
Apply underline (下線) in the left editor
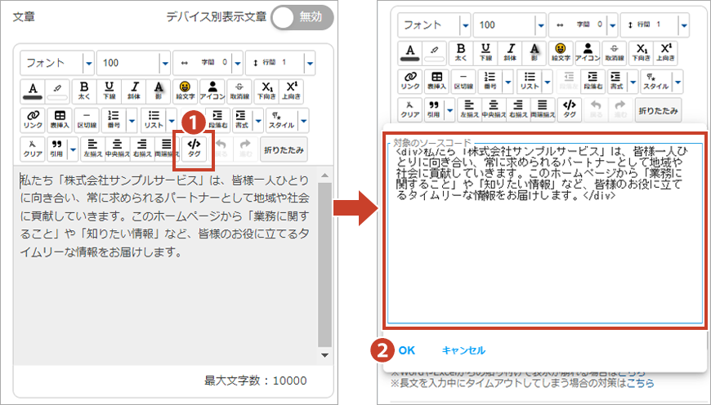(109, 90)
